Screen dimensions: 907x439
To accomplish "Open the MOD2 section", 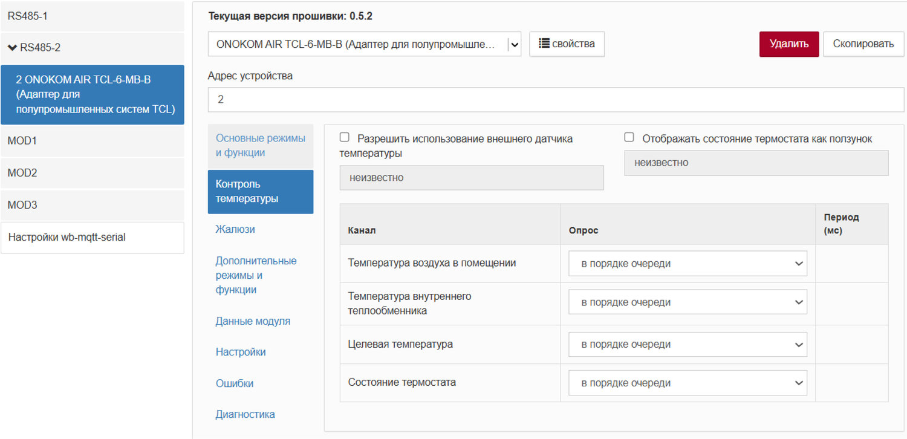I will [x=92, y=173].
